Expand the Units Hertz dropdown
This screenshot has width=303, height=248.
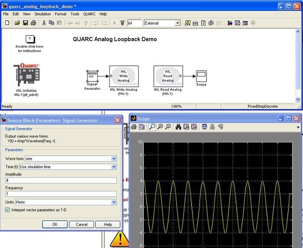(114, 202)
